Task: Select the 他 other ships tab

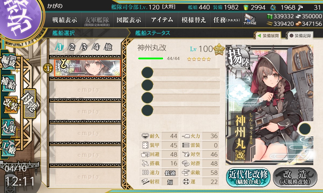Action: (x=108, y=47)
